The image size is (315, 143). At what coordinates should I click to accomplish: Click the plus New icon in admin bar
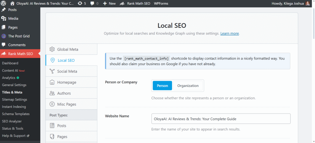(105, 3)
